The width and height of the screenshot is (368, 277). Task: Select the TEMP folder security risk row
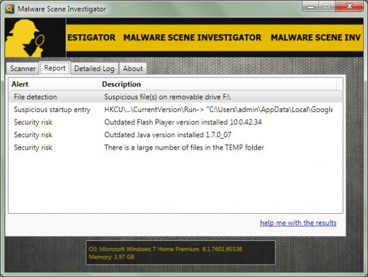(x=175, y=148)
